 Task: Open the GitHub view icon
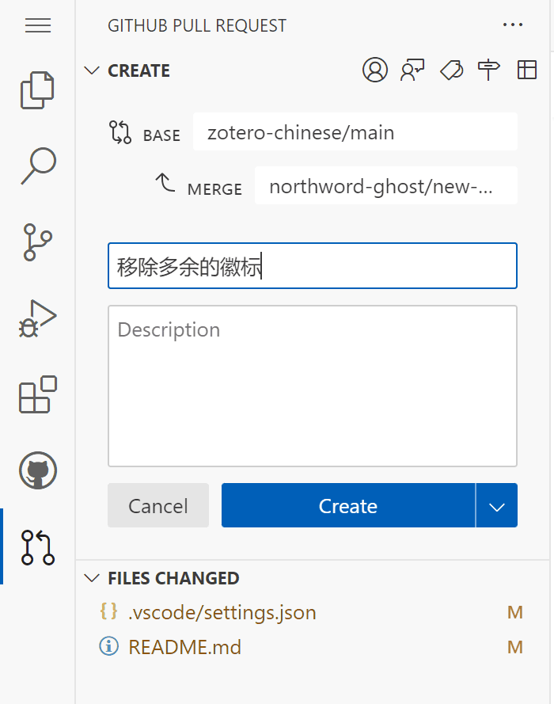click(37, 471)
